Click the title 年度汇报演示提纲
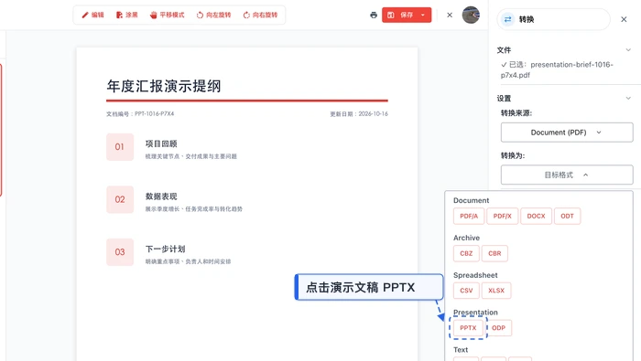The image size is (641, 361). 164,86
